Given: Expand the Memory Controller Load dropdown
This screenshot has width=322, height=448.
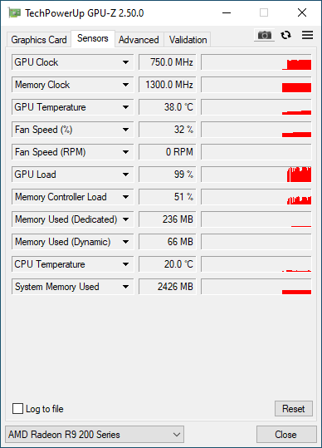Looking at the screenshot, I should (x=125, y=197).
